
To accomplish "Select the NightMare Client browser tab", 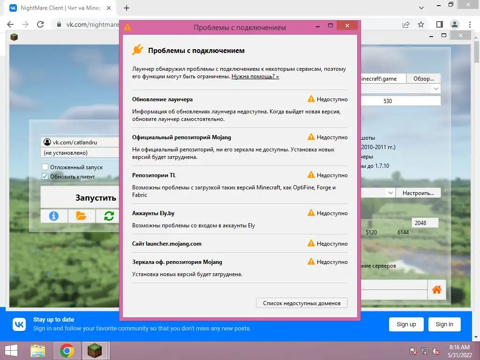I will [60, 8].
